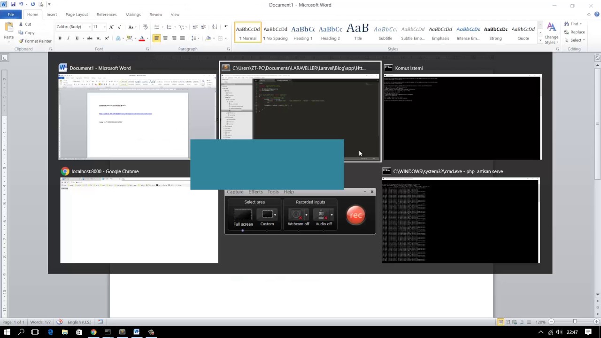
Task: Apply the Intense Emphasis style
Action: click(x=468, y=32)
